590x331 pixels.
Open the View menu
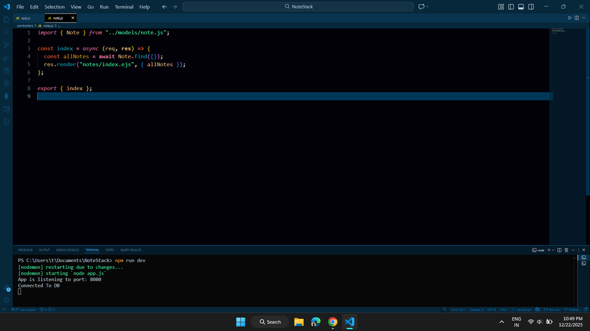tap(76, 6)
